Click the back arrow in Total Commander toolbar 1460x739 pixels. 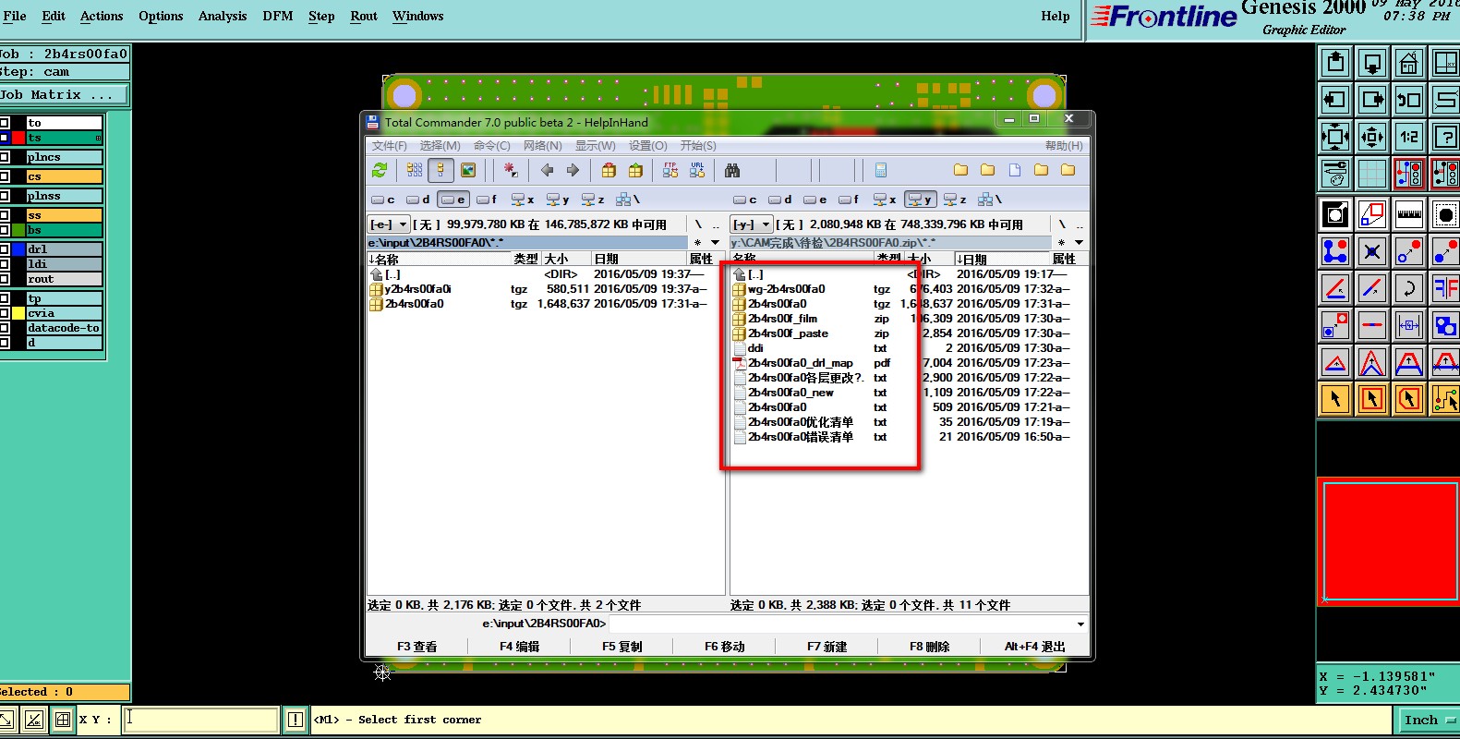tap(547, 170)
